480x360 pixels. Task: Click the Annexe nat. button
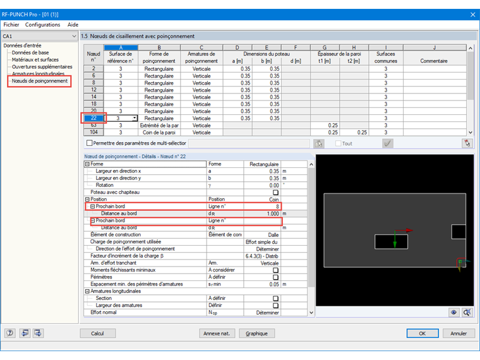tap(217, 333)
